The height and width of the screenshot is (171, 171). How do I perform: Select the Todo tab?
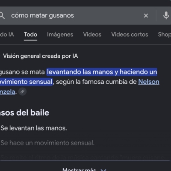point(30,35)
